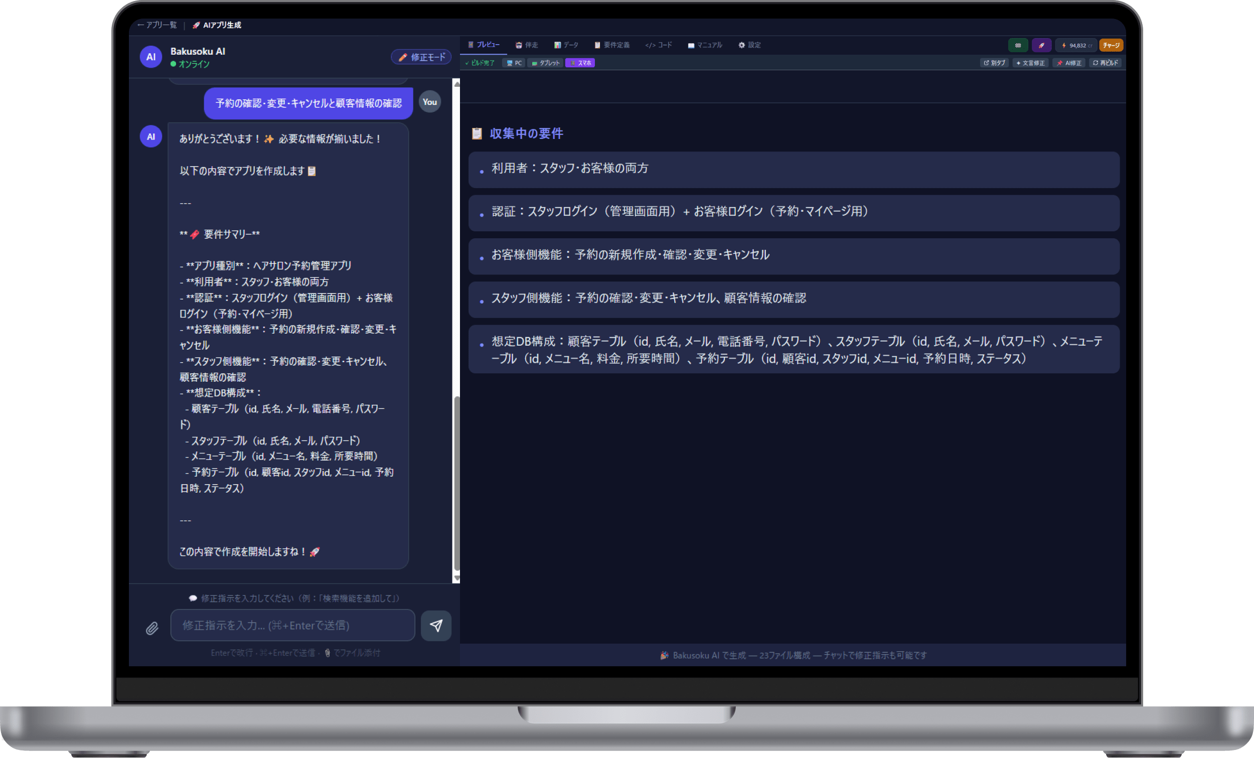Viewport: 1254px width, 758px height.
Task: Select requirement row starting with 認証：スタッフログイン
Action: tap(794, 212)
